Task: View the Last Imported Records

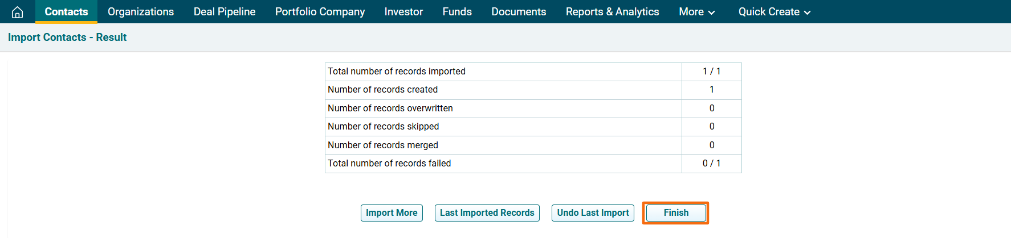Action: (x=487, y=213)
